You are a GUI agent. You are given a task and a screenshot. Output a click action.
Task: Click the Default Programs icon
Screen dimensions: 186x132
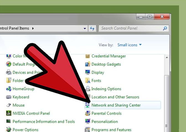click(x=9, y=64)
